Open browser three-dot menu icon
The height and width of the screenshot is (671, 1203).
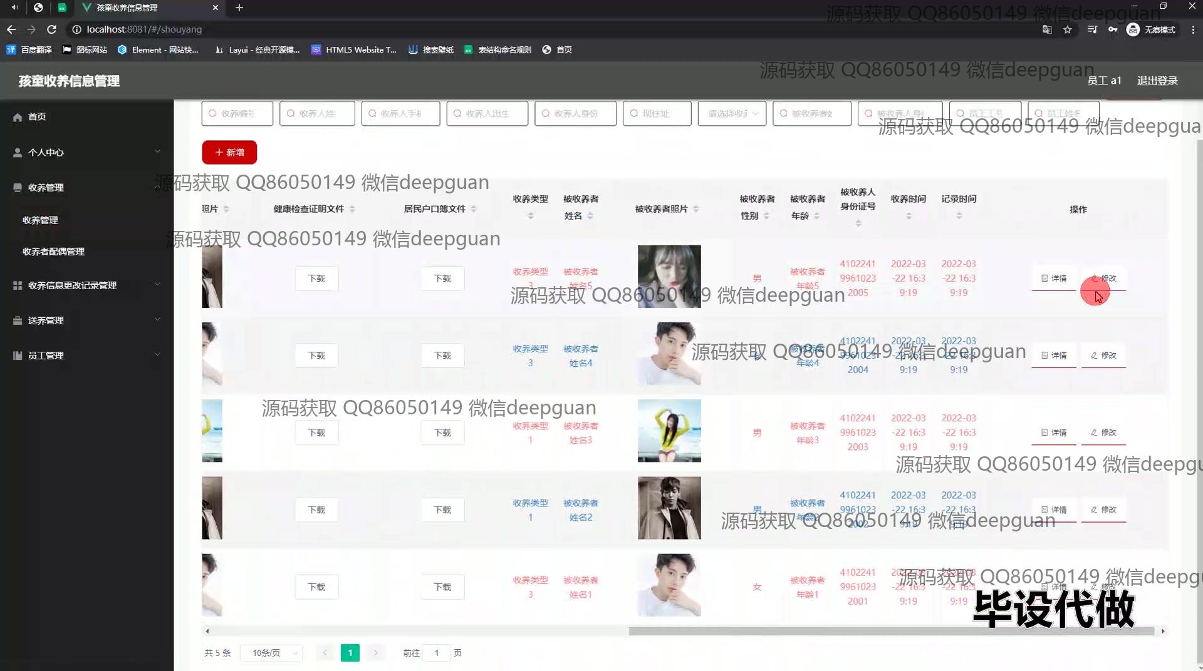click(1193, 29)
